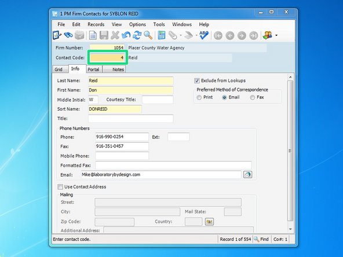Click the Sort Name field

point(115,109)
